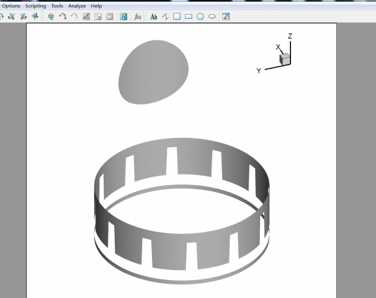Open the f(x) equation tool
Viewport: 376px width, 298px height.
pyautogui.click(x=138, y=17)
